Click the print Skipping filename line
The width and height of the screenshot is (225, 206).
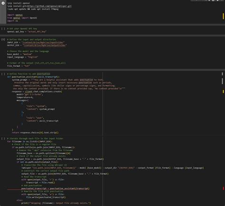[56, 203]
